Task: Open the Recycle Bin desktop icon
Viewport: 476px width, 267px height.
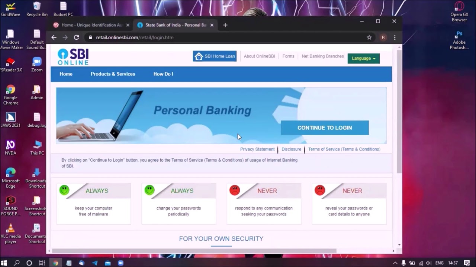Action: coord(37,9)
